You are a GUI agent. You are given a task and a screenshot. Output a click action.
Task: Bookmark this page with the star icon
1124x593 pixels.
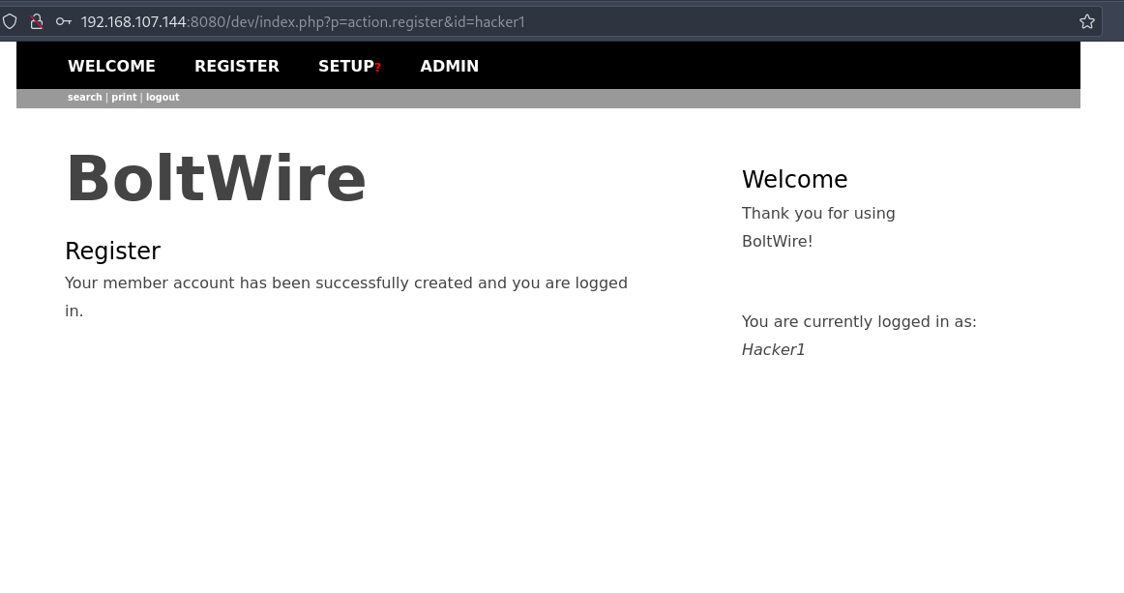[1086, 21]
